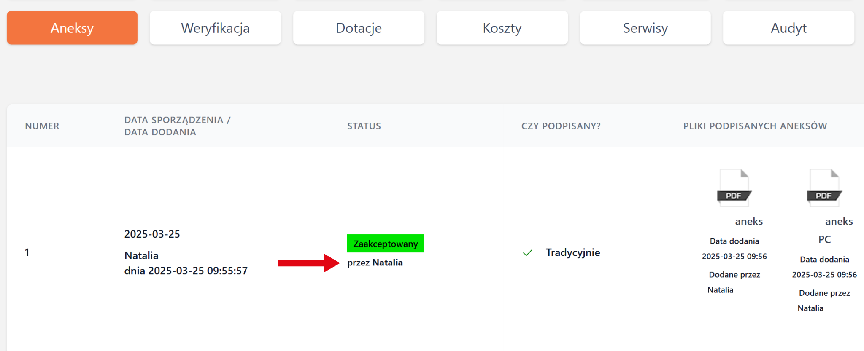Go to the Dotacje tab
This screenshot has height=351, width=864.
pyautogui.click(x=359, y=28)
